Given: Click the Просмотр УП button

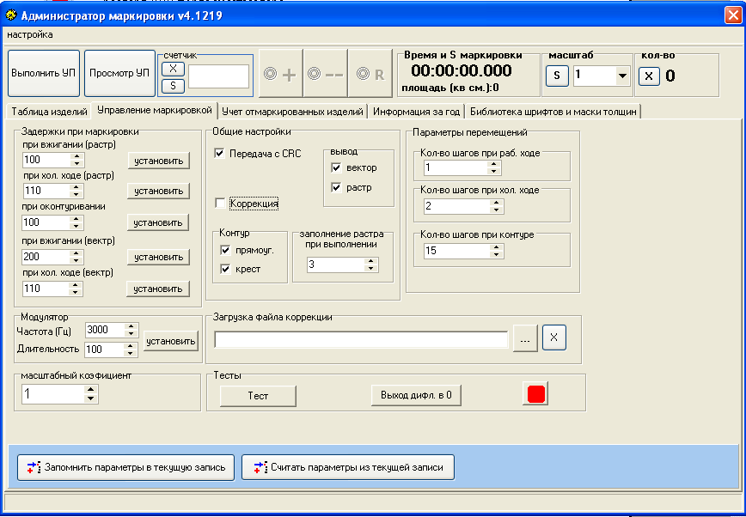Looking at the screenshot, I should [x=119, y=73].
